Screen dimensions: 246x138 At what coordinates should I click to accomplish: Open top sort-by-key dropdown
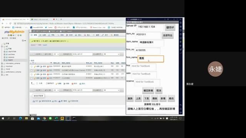(x=111, y=54)
